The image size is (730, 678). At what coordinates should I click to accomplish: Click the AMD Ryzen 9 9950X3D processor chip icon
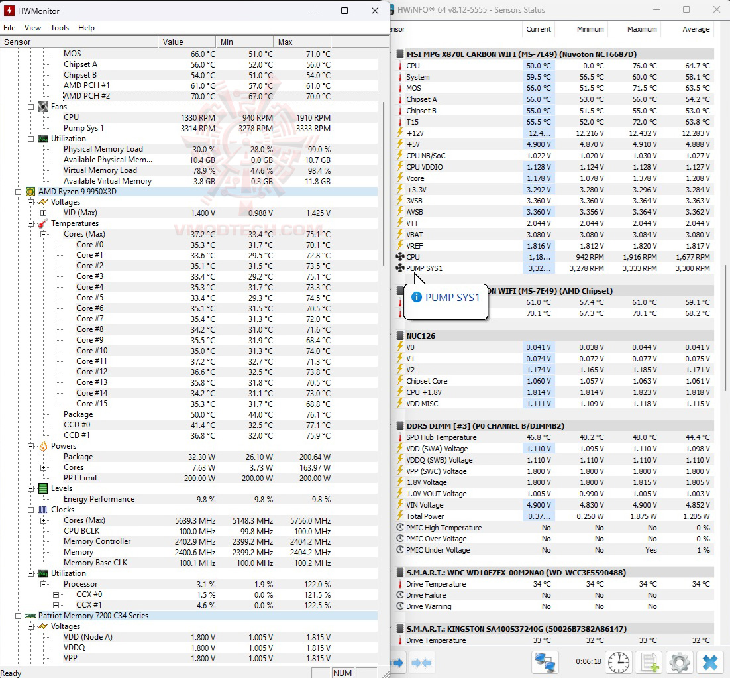click(30, 192)
